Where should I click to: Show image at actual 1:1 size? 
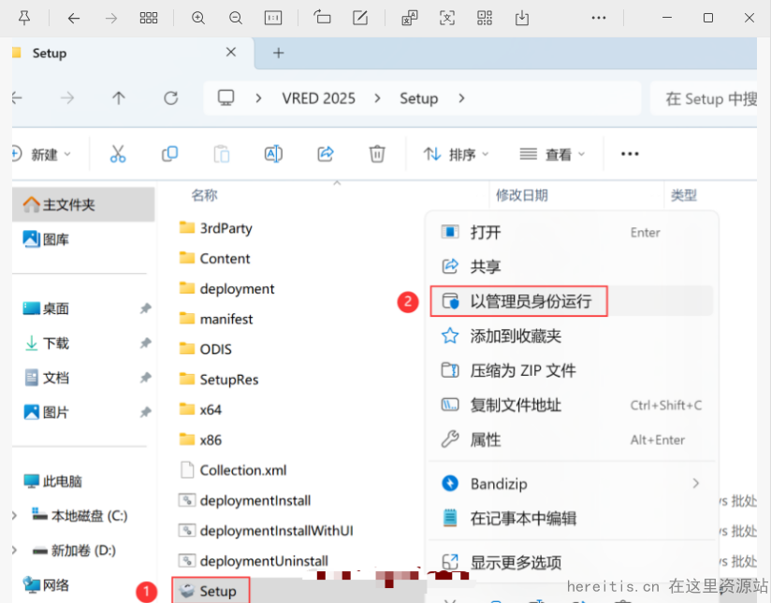[273, 18]
